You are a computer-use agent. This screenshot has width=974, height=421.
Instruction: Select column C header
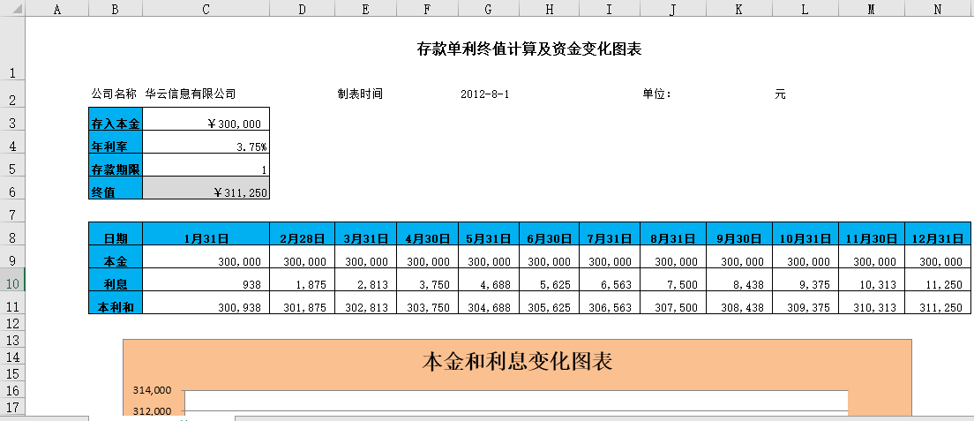click(206, 9)
